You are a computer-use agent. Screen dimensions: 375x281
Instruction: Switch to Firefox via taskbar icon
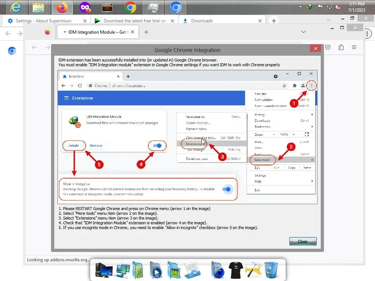pyautogui.click(x=62, y=7)
